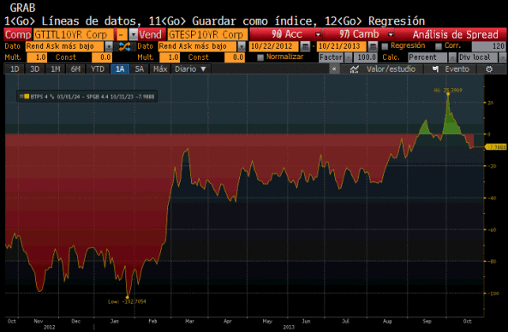Click the Vend Mult. value field
This screenshot has width=508, height=332.
click(x=170, y=57)
